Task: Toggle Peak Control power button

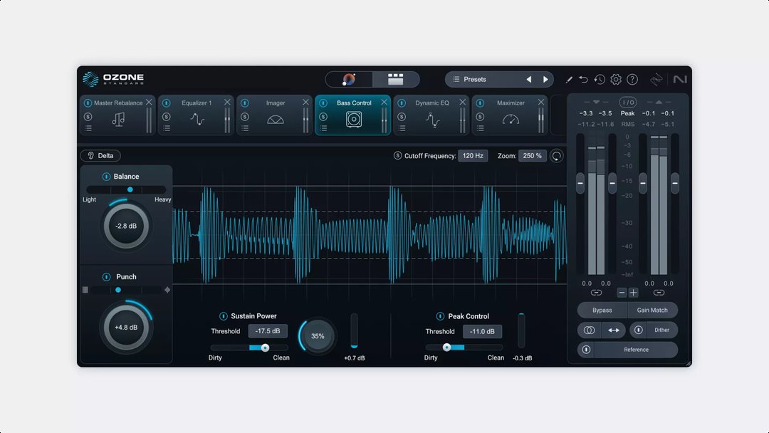Action: pyautogui.click(x=440, y=316)
